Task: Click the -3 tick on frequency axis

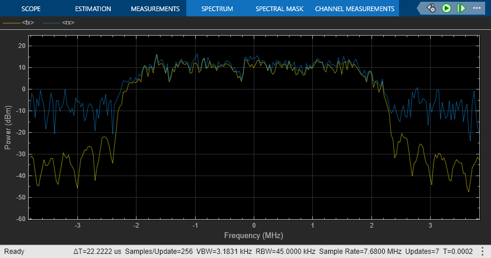Action: pyautogui.click(x=77, y=225)
